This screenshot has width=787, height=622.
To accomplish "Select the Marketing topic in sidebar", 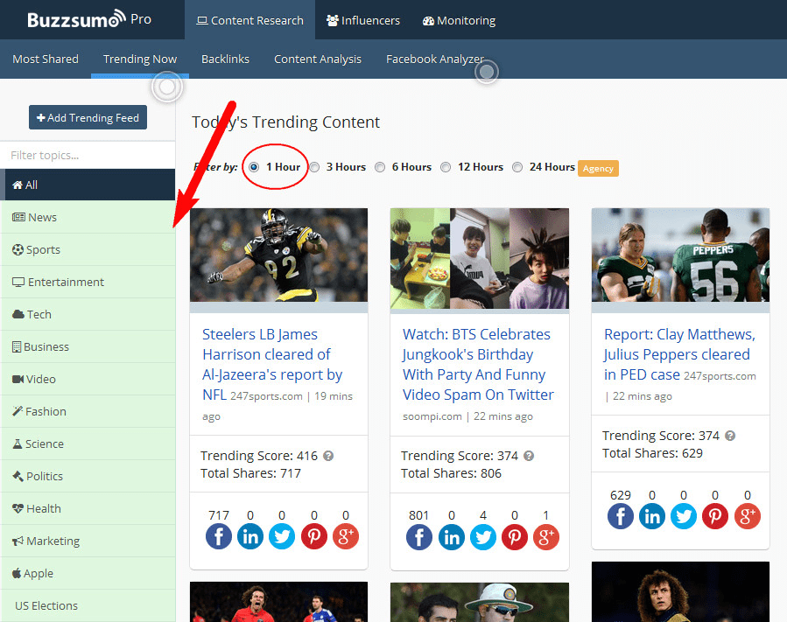I will coord(88,542).
